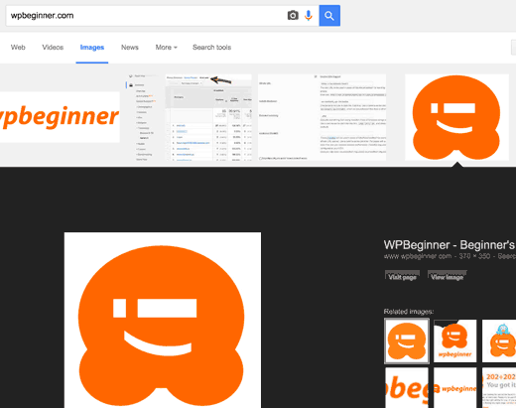Open the settings form screenshot thumbnail
Image resolution: width=516 pixels, height=408 pixels.
pos(322,117)
